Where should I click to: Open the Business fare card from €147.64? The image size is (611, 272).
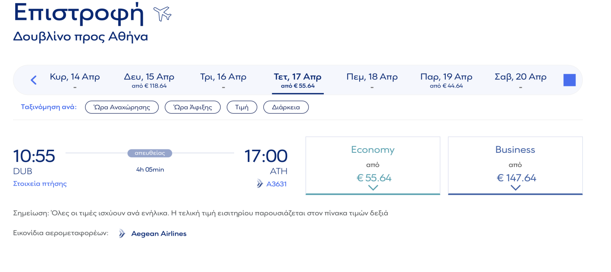click(x=515, y=165)
